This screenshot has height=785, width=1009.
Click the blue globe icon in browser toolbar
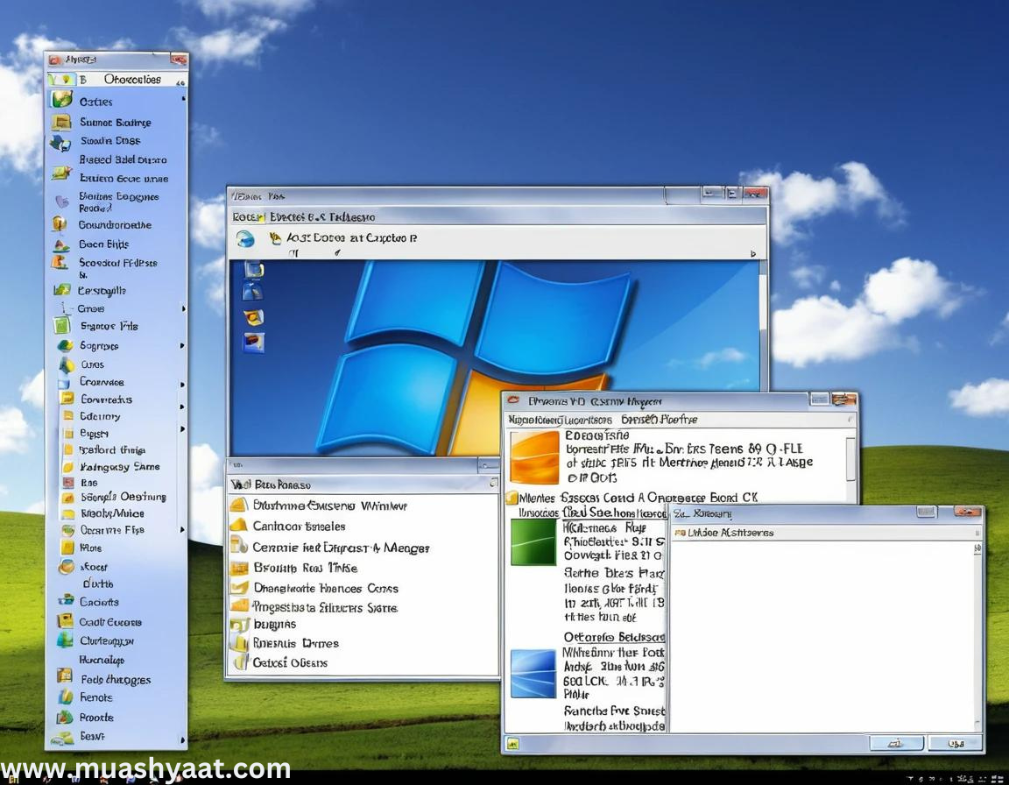coord(246,238)
